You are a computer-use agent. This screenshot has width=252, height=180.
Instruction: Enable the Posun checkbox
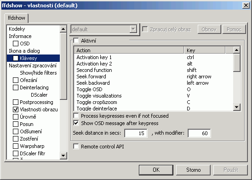coord(16,124)
